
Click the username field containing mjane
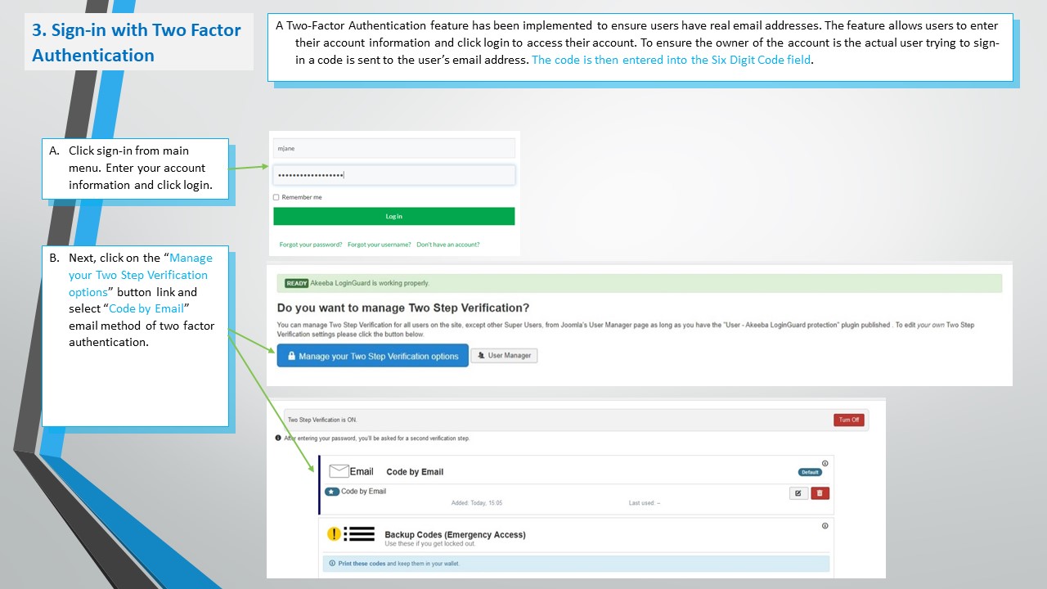tap(393, 148)
